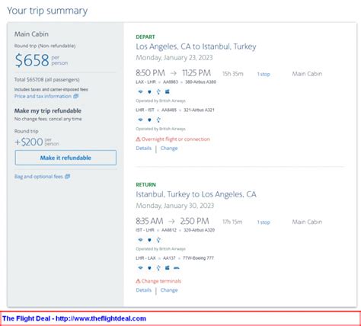Screen dimensions: 361x326
Task: Click the lie-flat seat icon for LHR - LAX flight
Action: (176, 267)
